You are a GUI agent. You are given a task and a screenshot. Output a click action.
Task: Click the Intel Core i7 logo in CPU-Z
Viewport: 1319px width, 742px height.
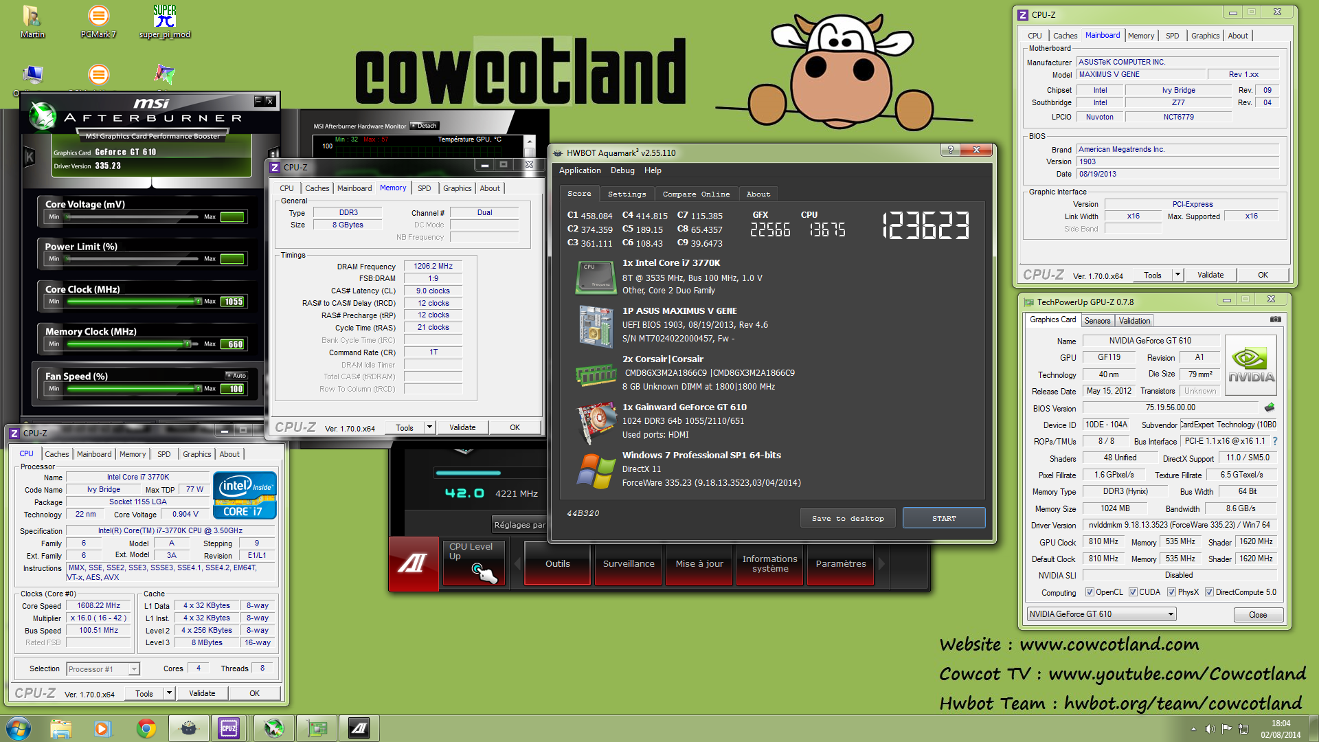pos(245,495)
